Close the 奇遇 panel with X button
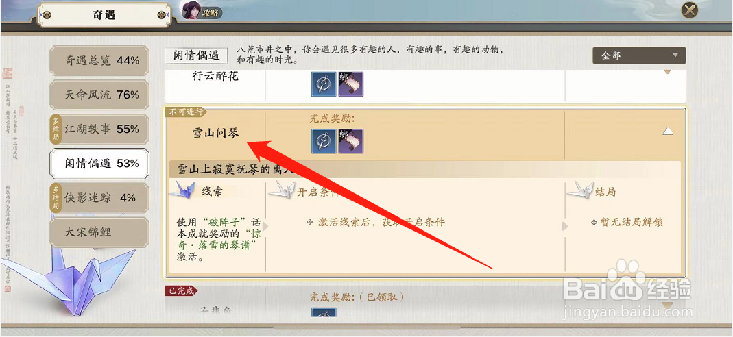 click(x=690, y=10)
